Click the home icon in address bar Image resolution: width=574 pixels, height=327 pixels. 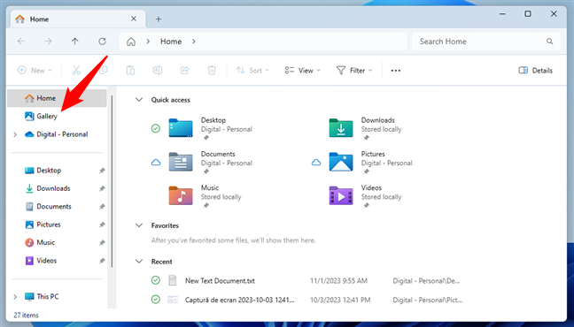pos(131,42)
